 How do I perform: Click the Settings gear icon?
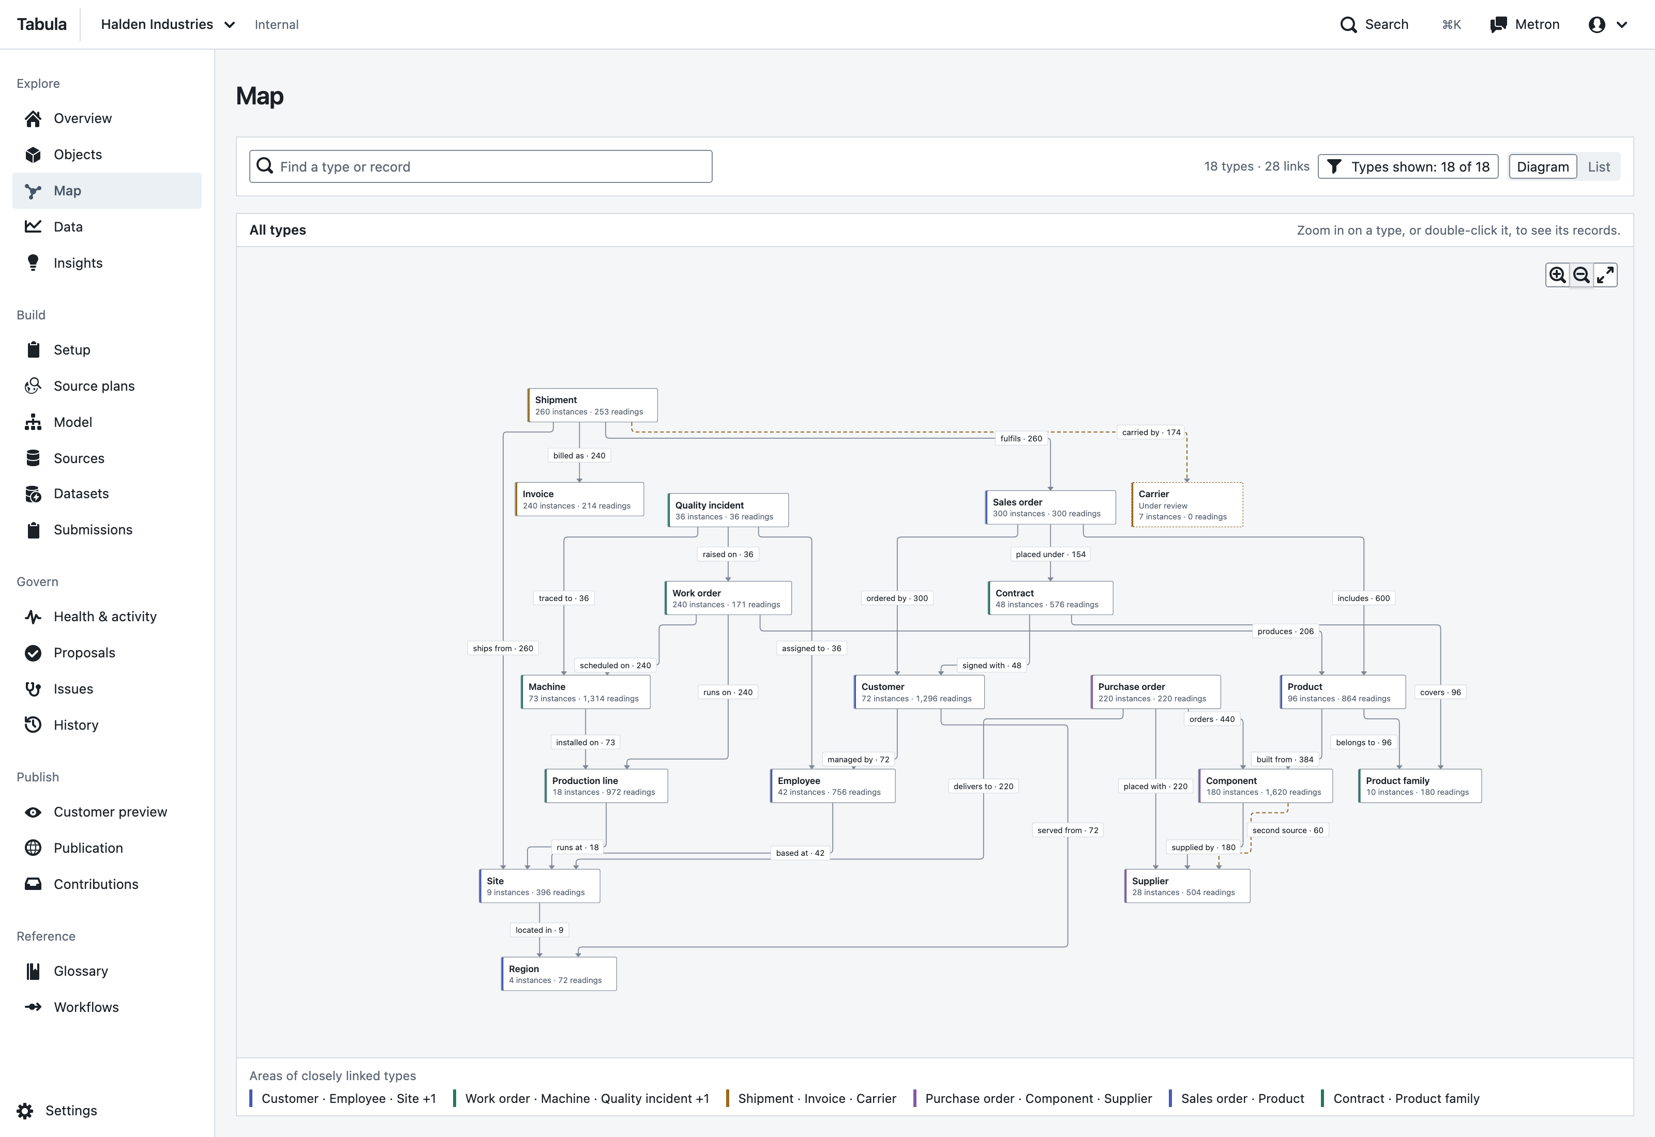click(25, 1111)
